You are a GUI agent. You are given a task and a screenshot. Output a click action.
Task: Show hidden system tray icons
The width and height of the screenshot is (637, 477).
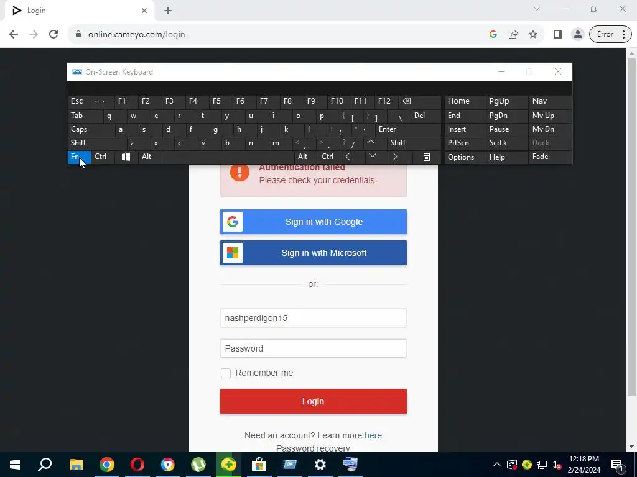point(496,465)
